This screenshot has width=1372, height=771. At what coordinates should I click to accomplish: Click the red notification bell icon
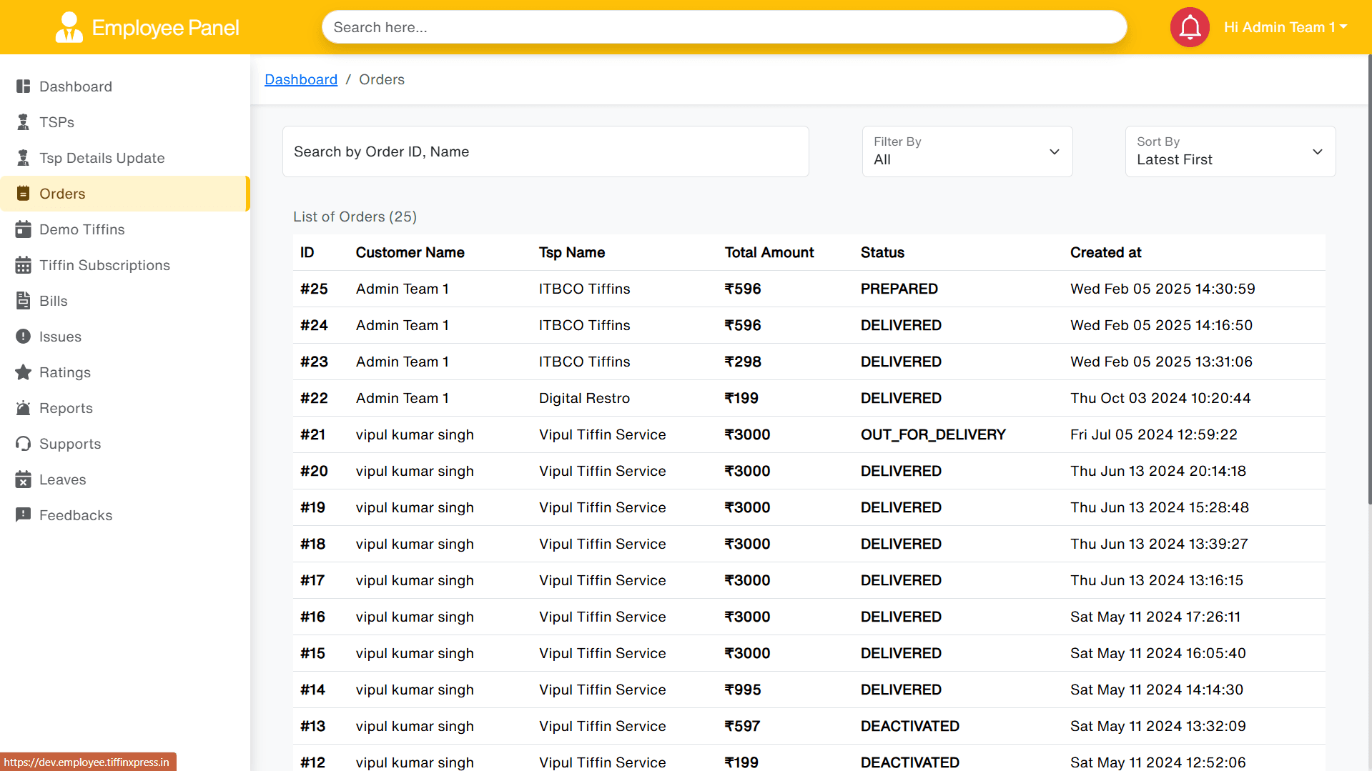click(1189, 27)
